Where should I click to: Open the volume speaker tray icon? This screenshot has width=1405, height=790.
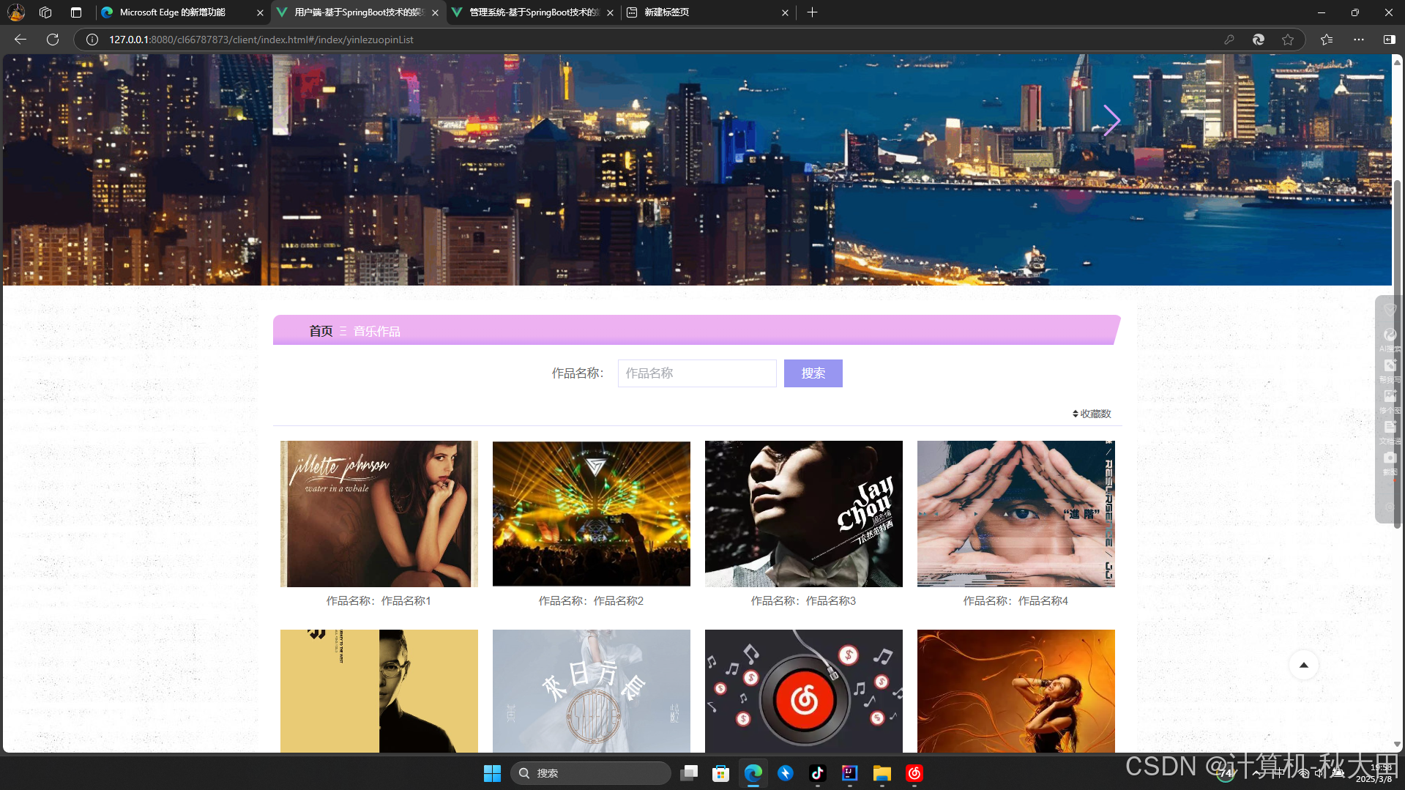[x=1319, y=773]
